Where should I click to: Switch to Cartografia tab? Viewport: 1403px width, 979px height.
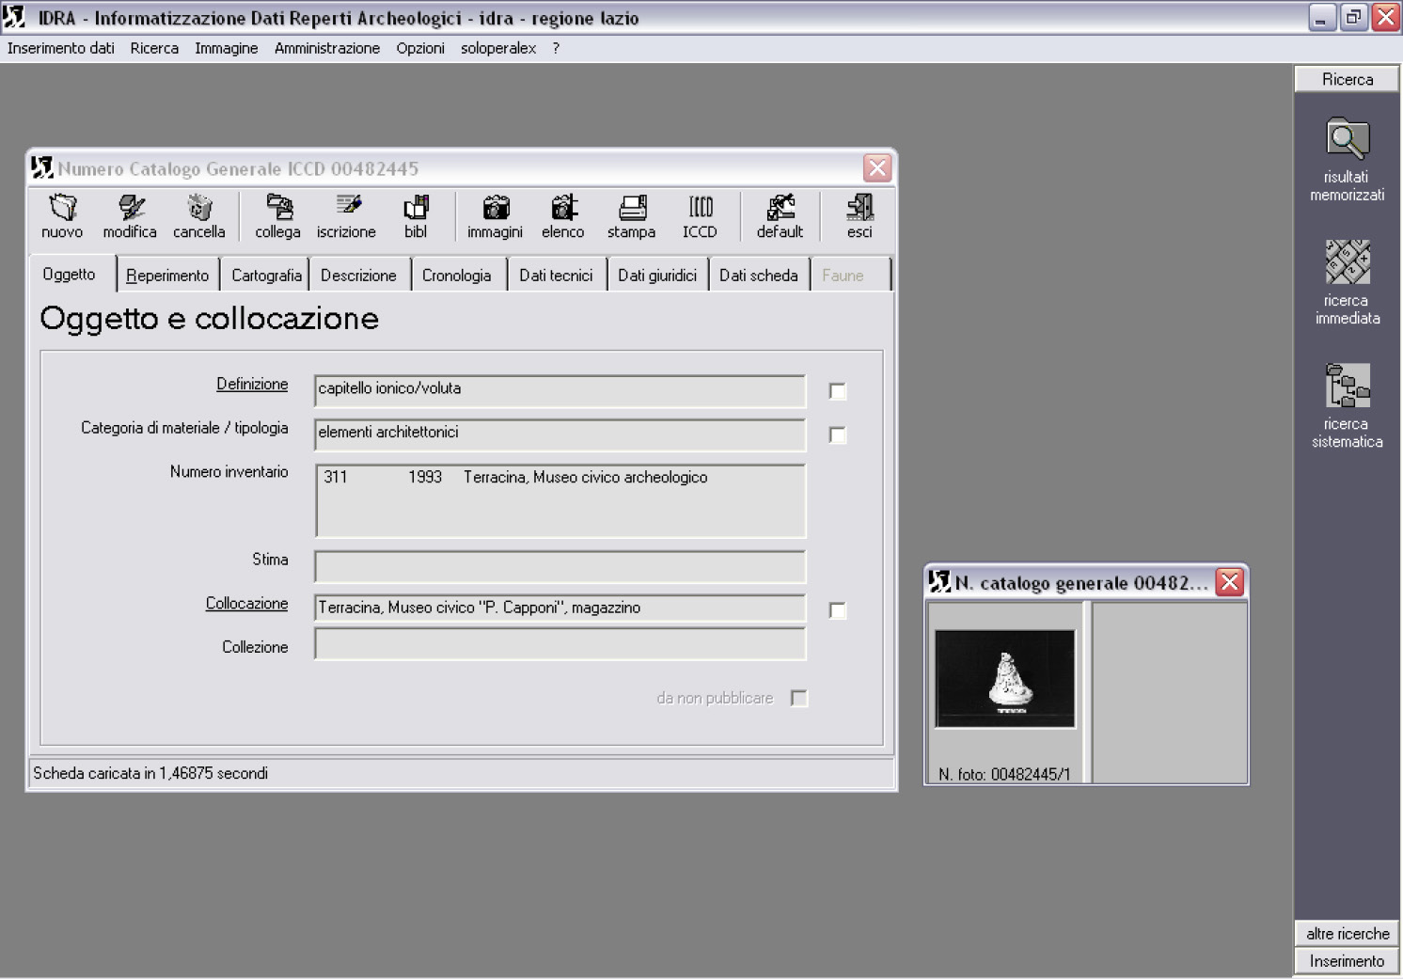[x=266, y=276]
